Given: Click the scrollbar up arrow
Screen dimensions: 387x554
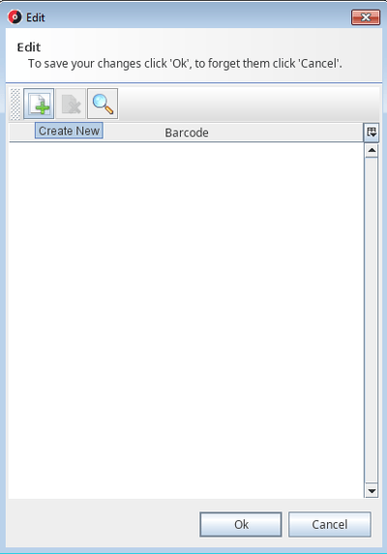Looking at the screenshot, I should click(x=372, y=150).
